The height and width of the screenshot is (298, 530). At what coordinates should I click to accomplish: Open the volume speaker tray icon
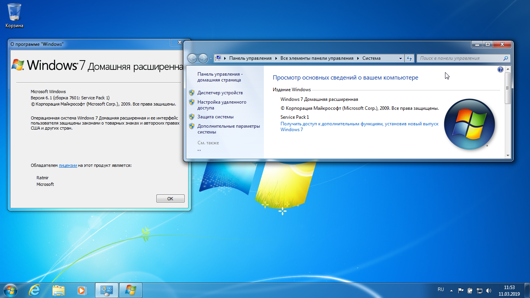tap(489, 290)
